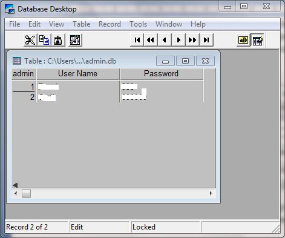Image resolution: width=285 pixels, height=238 pixels.
Task: Close the admin.db table window
Action: 205,61
